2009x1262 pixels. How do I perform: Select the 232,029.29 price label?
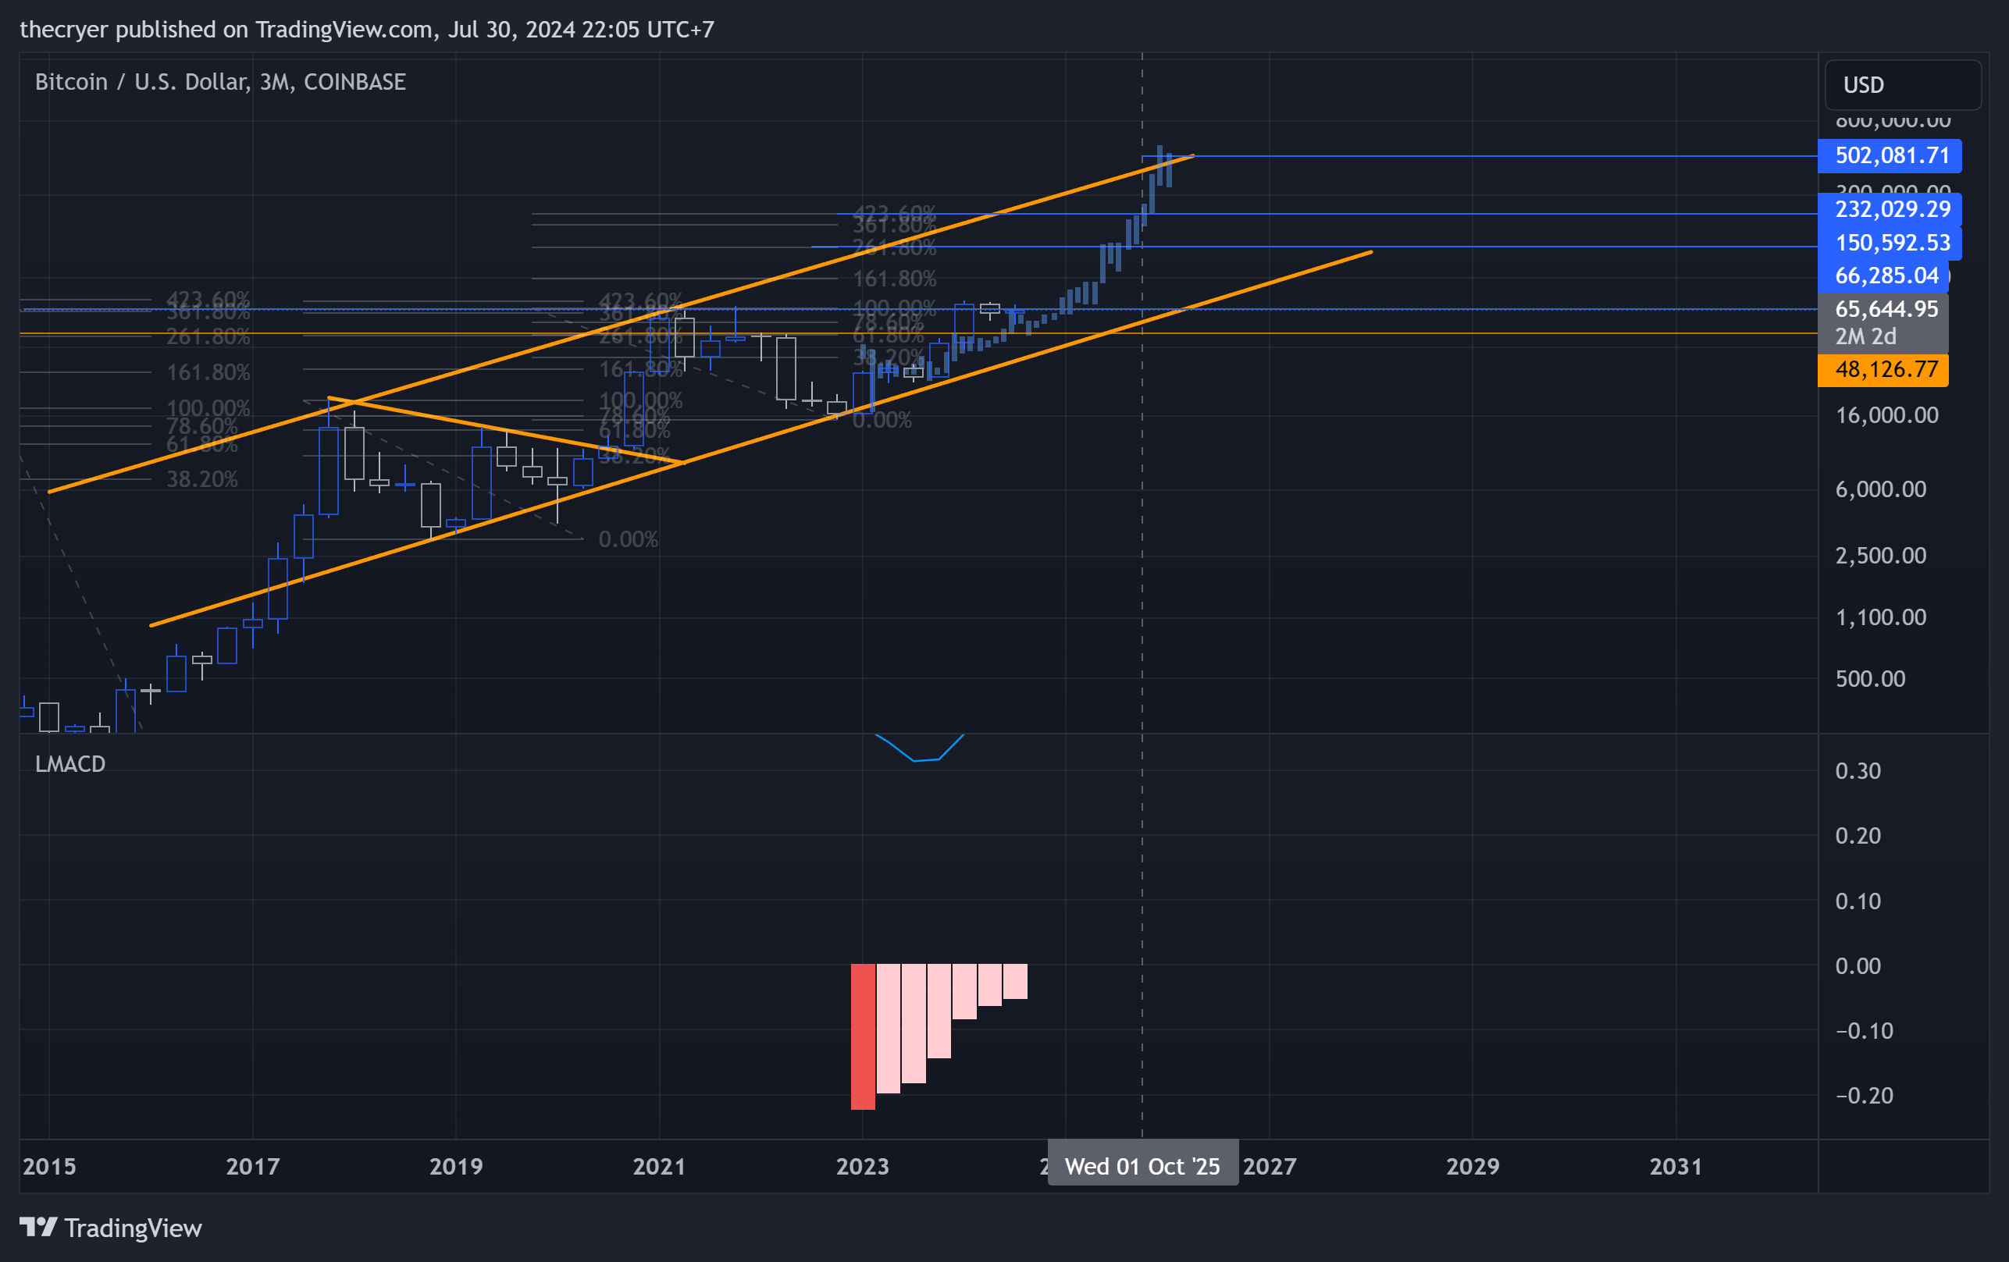(1890, 209)
